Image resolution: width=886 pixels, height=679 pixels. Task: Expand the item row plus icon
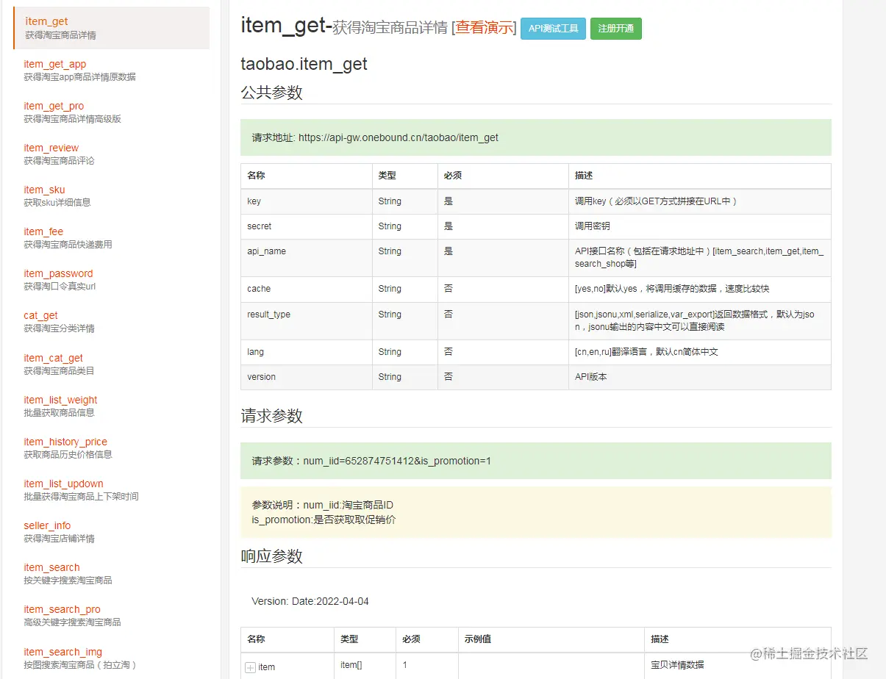(x=250, y=667)
